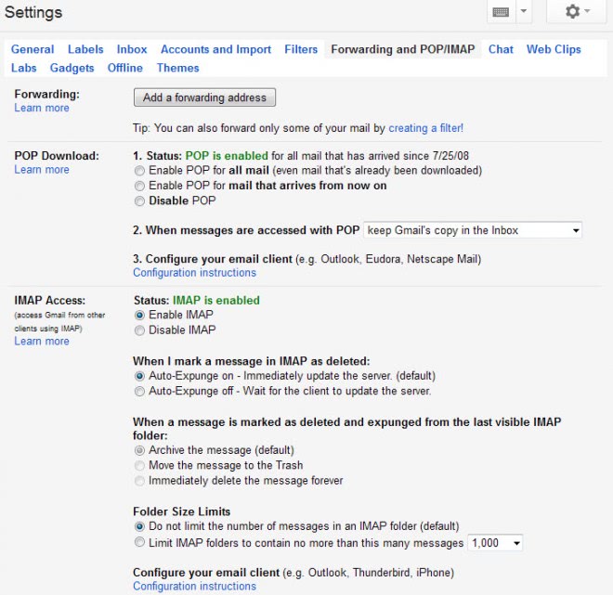This screenshot has width=613, height=595.
Task: Select the Disable IMAP radio button
Action: (x=139, y=330)
